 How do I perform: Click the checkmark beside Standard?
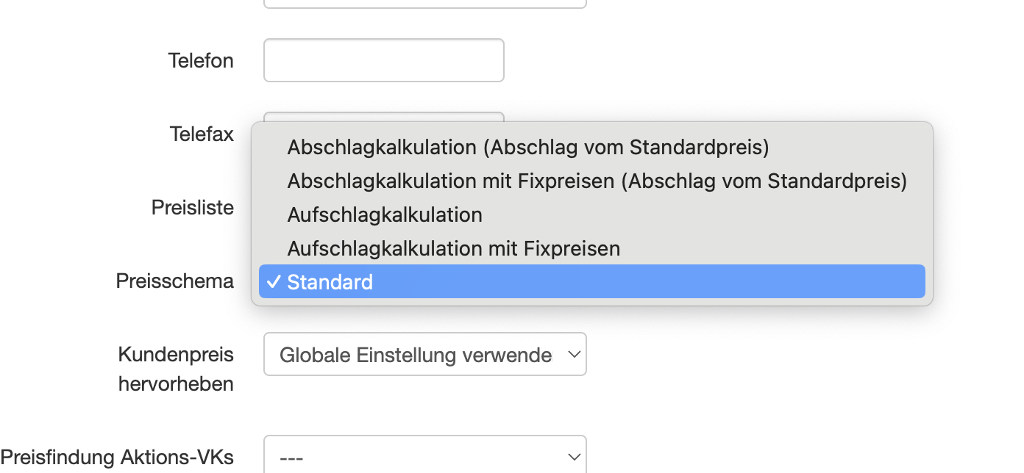[x=274, y=281]
